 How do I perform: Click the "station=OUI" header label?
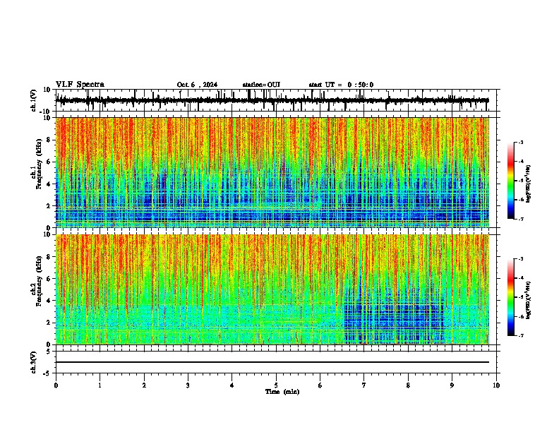(261, 85)
